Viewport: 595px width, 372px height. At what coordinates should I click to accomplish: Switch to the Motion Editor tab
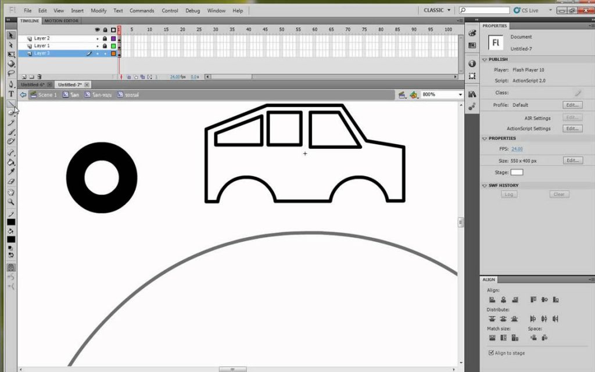point(62,21)
